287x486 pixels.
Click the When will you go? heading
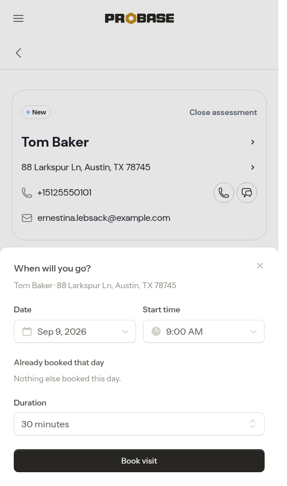pos(52,268)
